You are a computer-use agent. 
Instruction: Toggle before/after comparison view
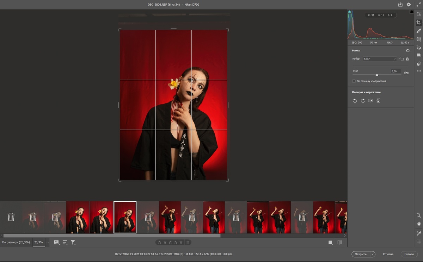(339, 242)
